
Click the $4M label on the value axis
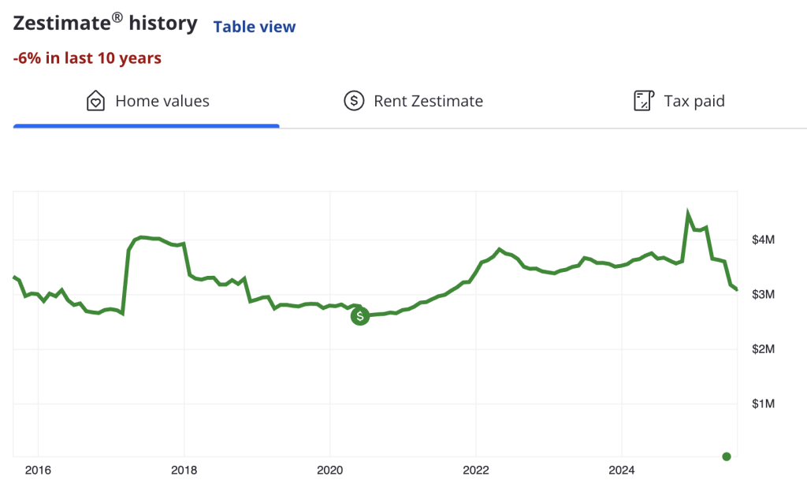pos(764,240)
